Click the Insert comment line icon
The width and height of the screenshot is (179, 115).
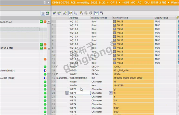[x=65, y=13]
